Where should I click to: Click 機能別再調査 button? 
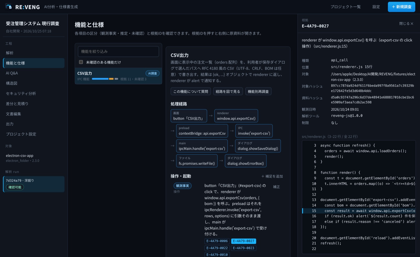click(258, 92)
